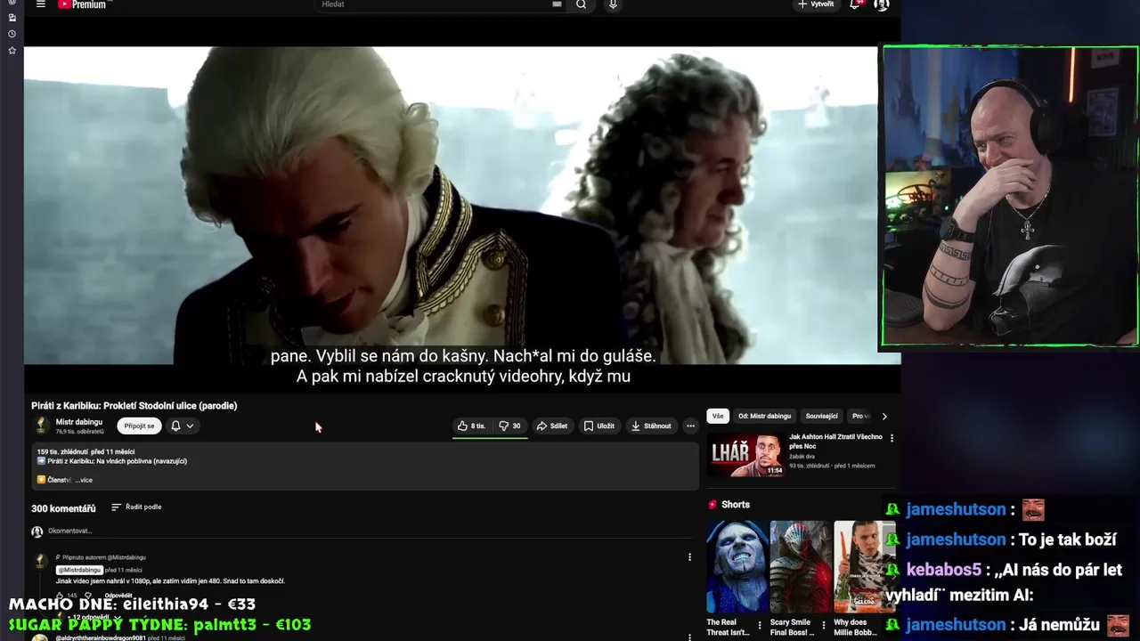1140x641 pixels.
Task: Click the streamer webcam overlay
Action: (1010, 196)
